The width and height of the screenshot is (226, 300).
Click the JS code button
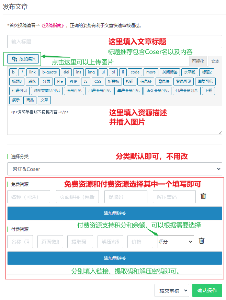pos(86,81)
